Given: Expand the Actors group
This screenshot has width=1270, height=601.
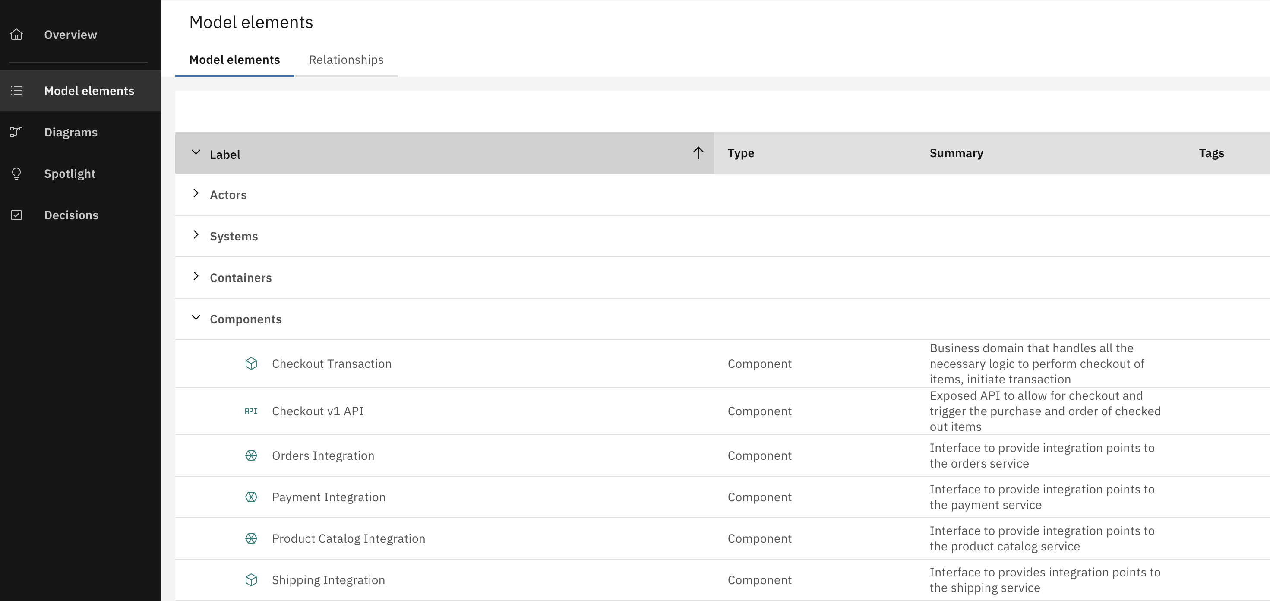Looking at the screenshot, I should [196, 193].
